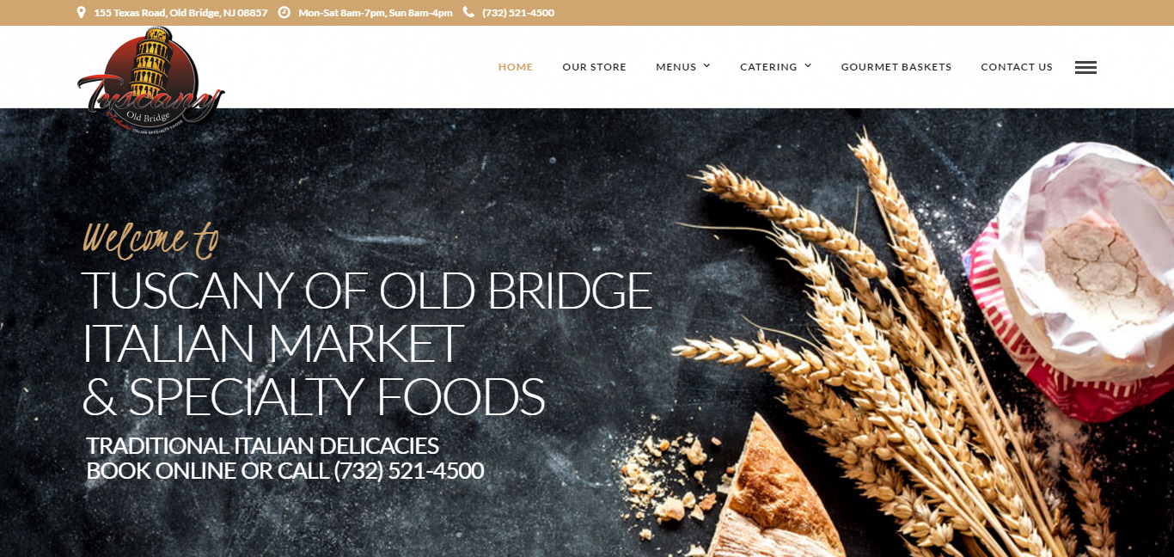Expand the Catering dropdown chevron
The height and width of the screenshot is (557, 1174).
(x=808, y=66)
